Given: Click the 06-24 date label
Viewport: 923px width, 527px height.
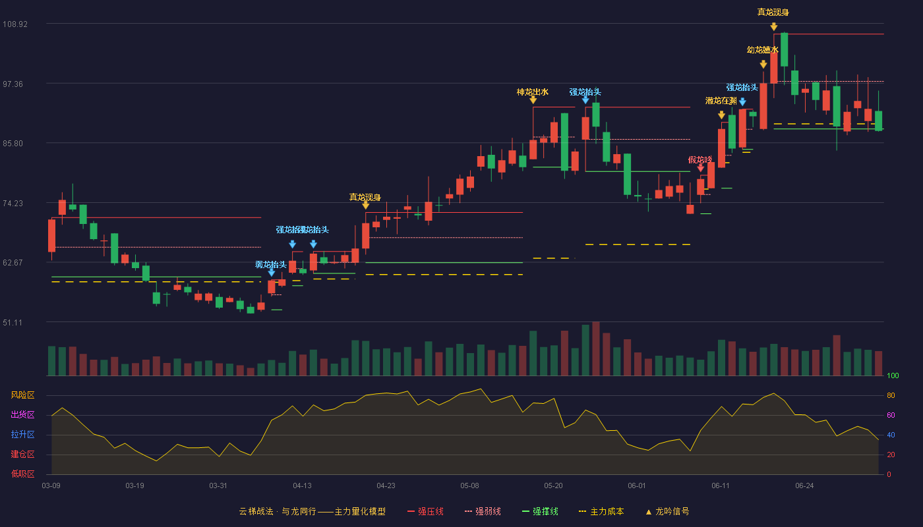Looking at the screenshot, I should [804, 485].
